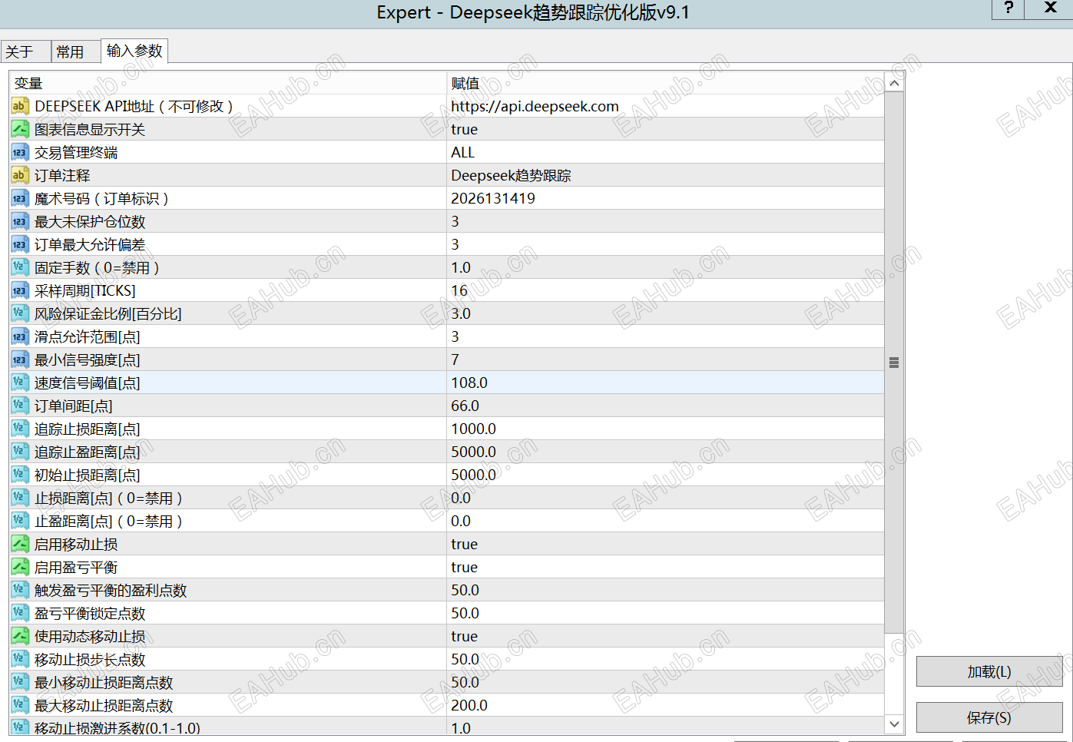
Task: Click the 赋值 column header
Action: 665,83
